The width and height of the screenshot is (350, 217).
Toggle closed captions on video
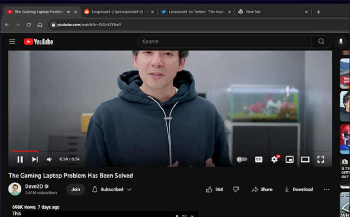(259, 159)
